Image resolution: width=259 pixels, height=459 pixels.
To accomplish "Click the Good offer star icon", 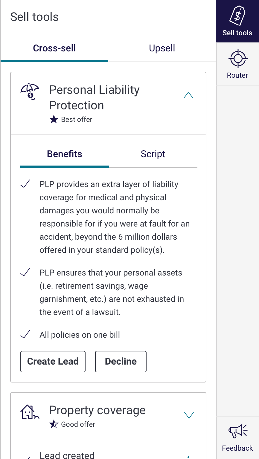I will [x=54, y=424].
